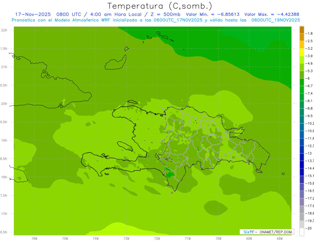
Task: Click the '-12.3' colorbar label
Action: pos(310,146)
